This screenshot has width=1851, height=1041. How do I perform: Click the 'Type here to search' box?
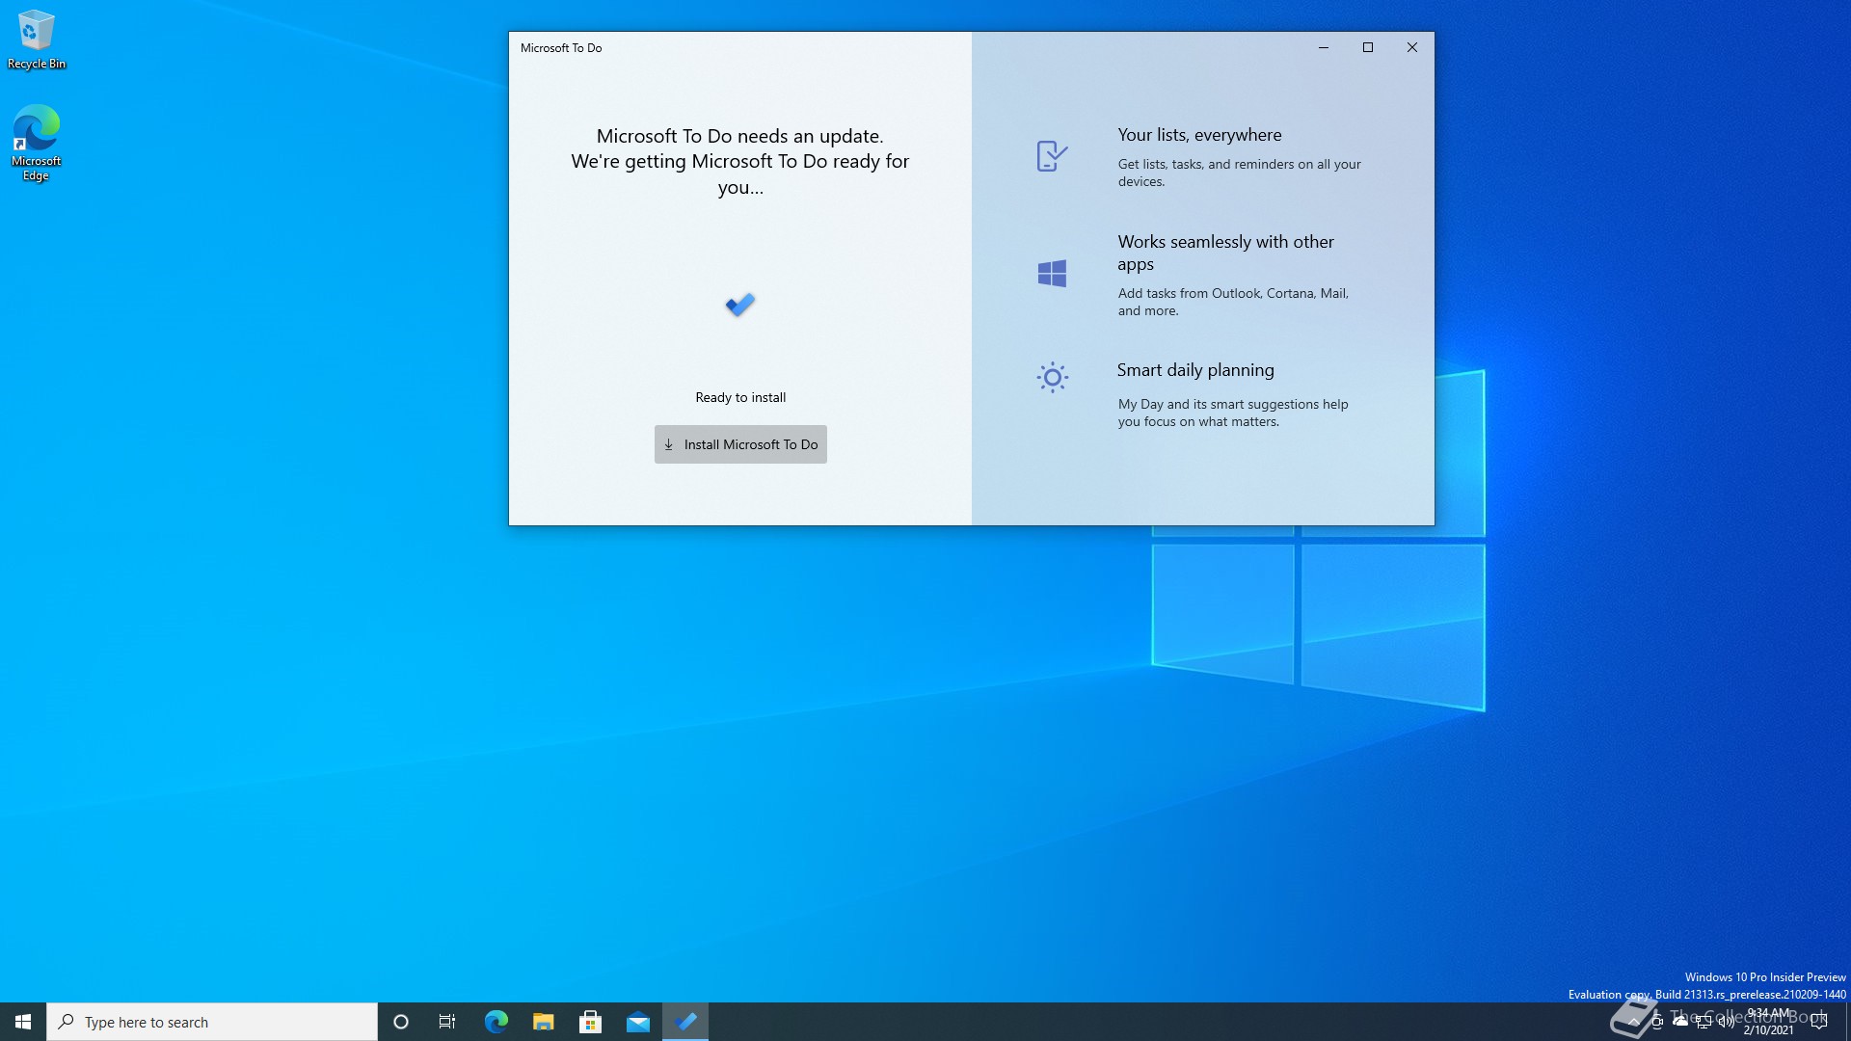click(212, 1022)
